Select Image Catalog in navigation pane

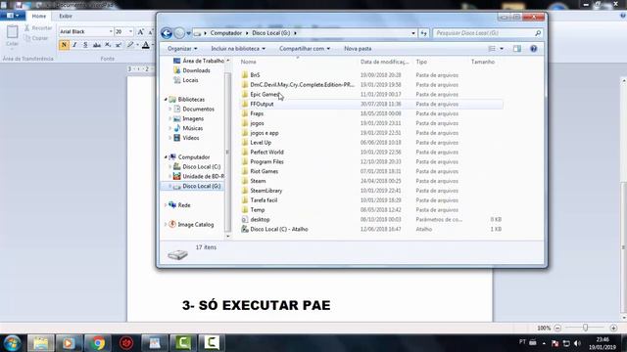[196, 225]
